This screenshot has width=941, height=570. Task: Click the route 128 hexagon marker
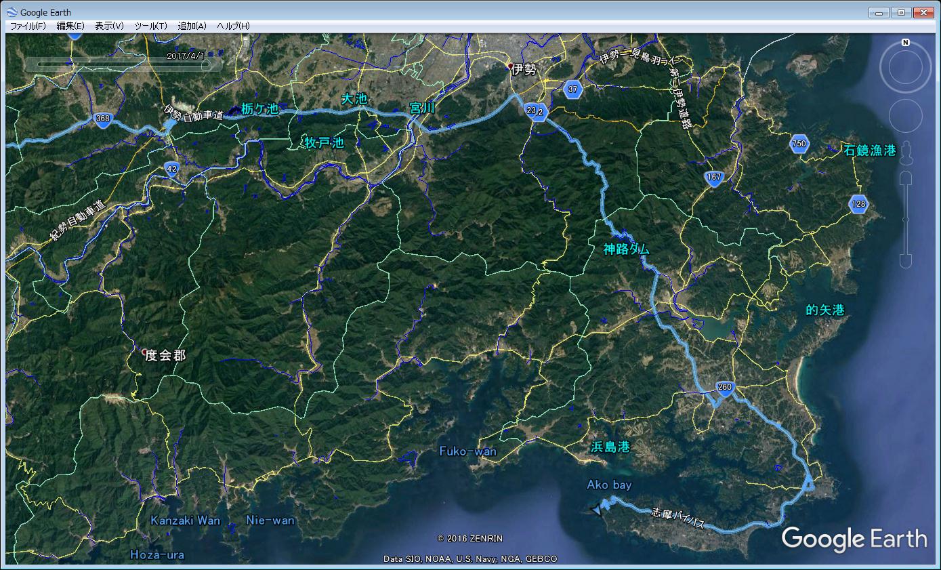pos(858,204)
